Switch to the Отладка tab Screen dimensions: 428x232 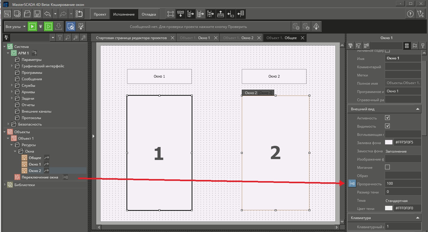click(149, 14)
